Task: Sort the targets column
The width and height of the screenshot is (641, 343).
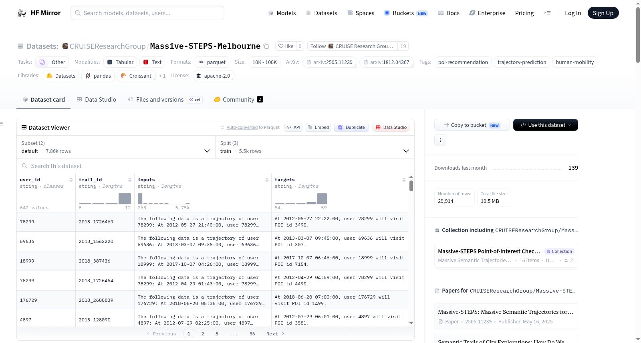Action: (x=404, y=180)
